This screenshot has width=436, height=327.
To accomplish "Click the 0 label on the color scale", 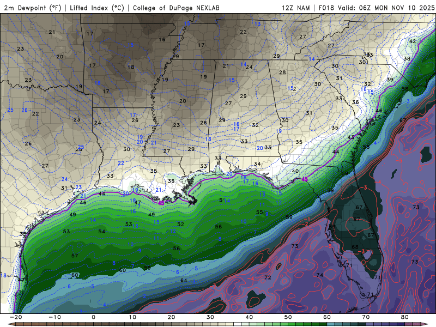I will [93, 317].
